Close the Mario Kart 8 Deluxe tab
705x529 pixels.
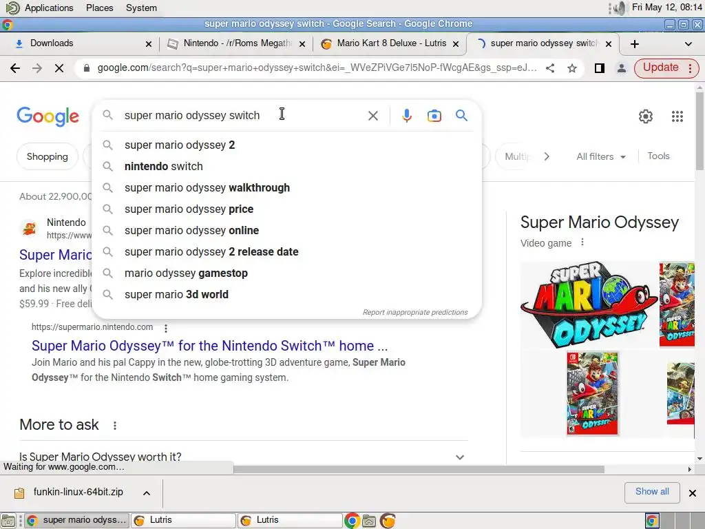[456, 43]
